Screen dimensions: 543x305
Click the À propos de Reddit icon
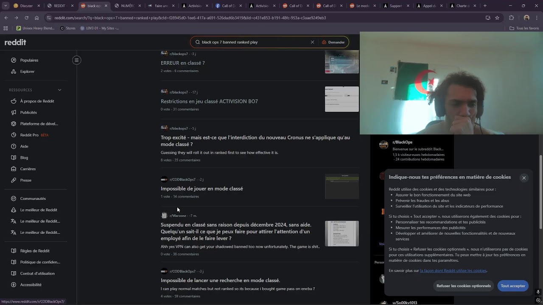tap(14, 101)
